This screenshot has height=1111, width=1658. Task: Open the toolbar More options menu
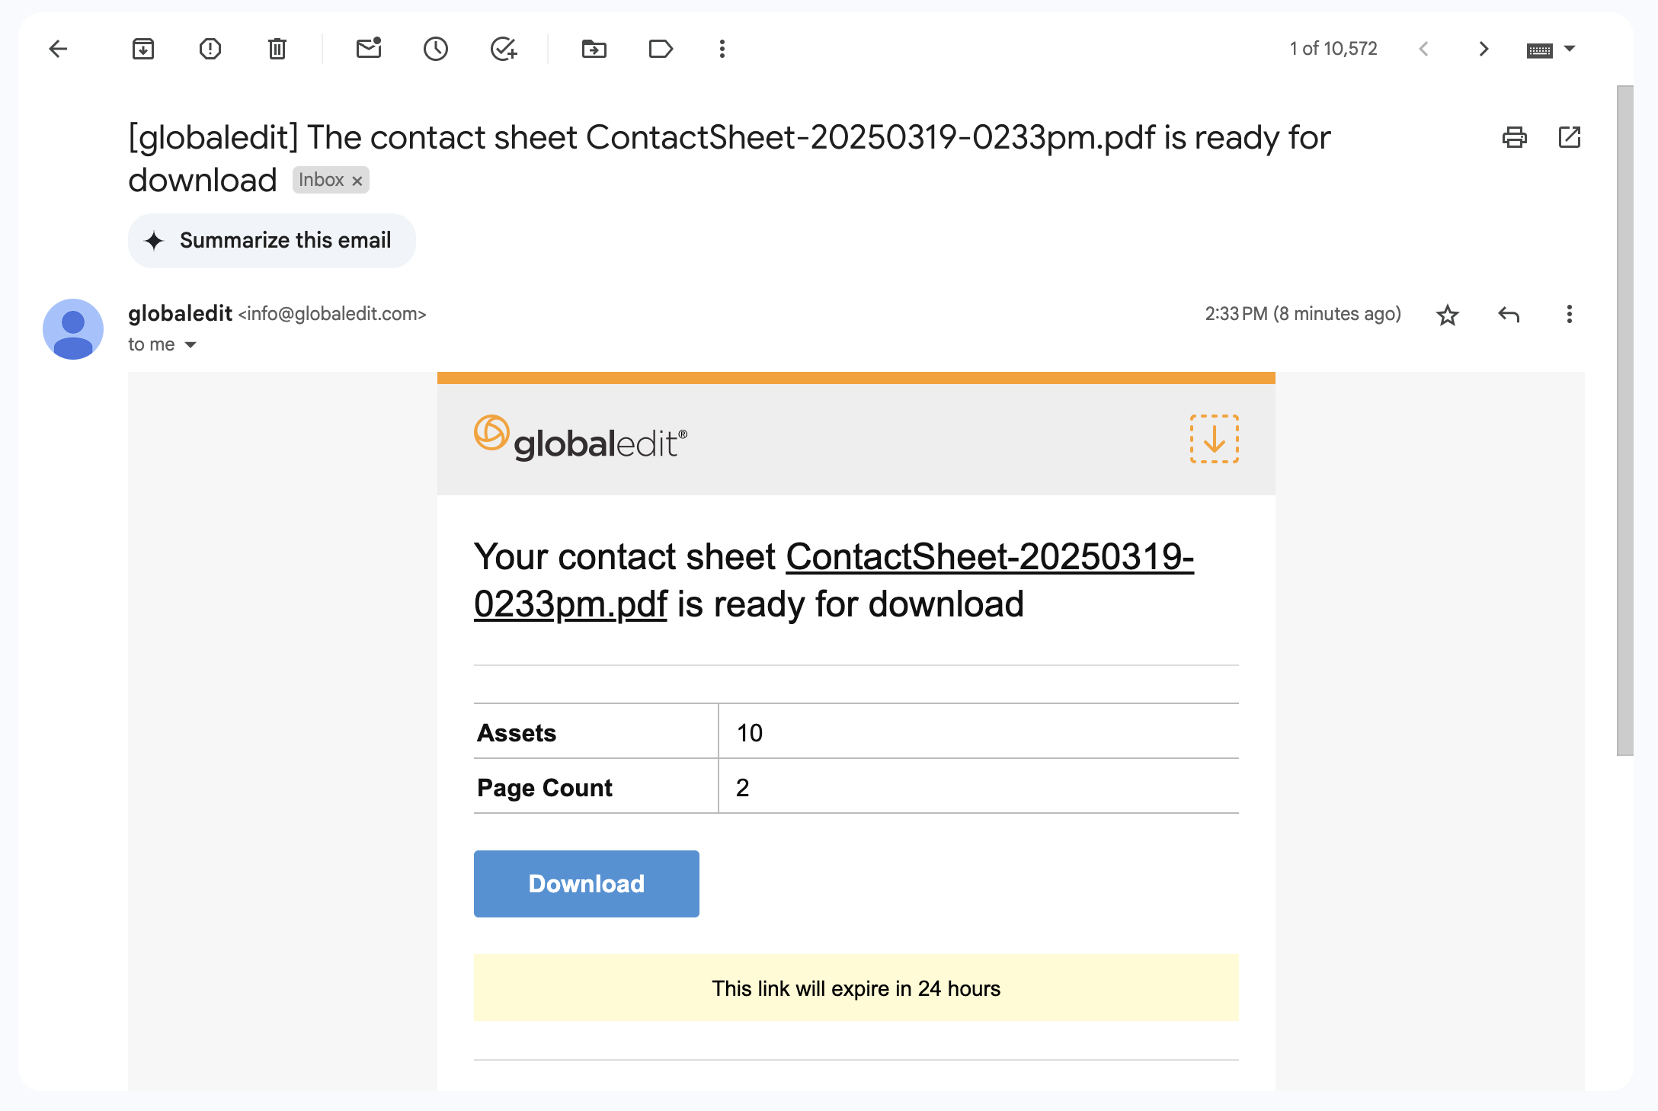722,49
